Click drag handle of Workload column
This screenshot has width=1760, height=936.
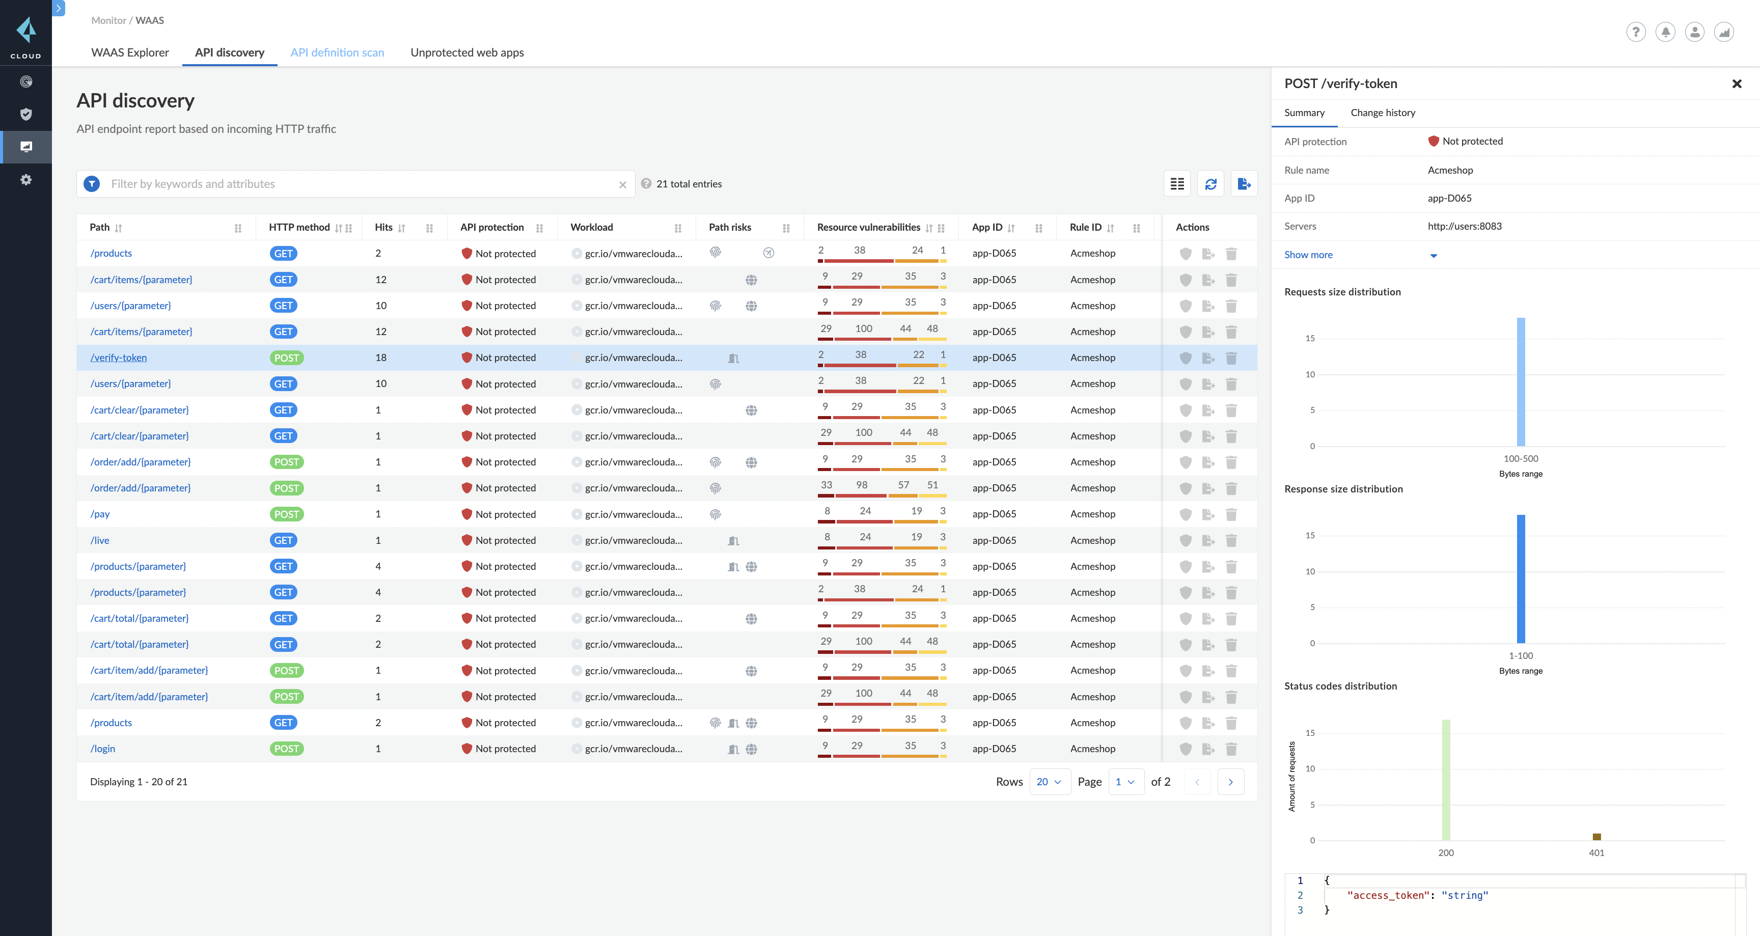[678, 228]
